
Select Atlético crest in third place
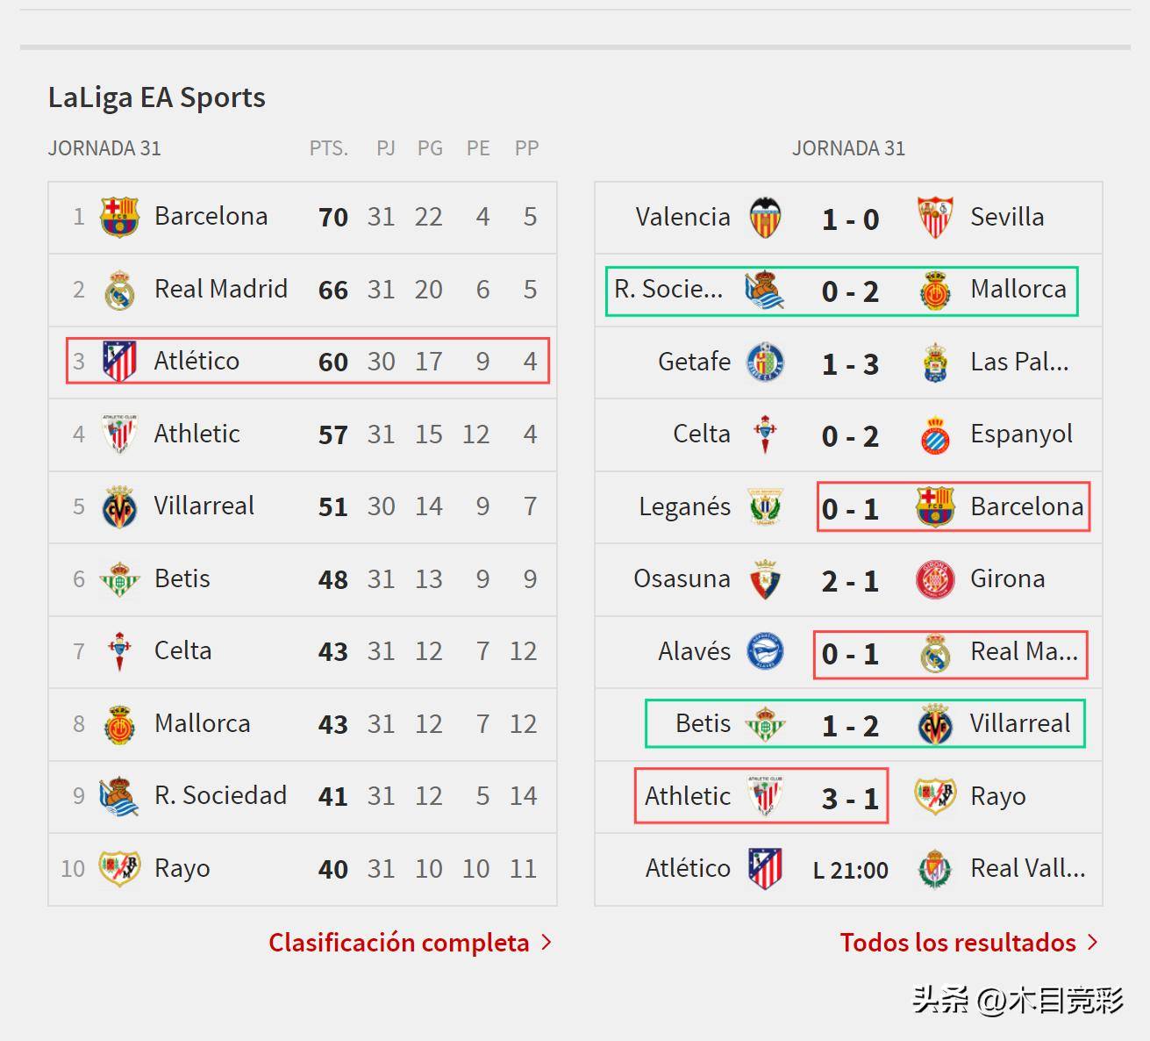coord(119,362)
